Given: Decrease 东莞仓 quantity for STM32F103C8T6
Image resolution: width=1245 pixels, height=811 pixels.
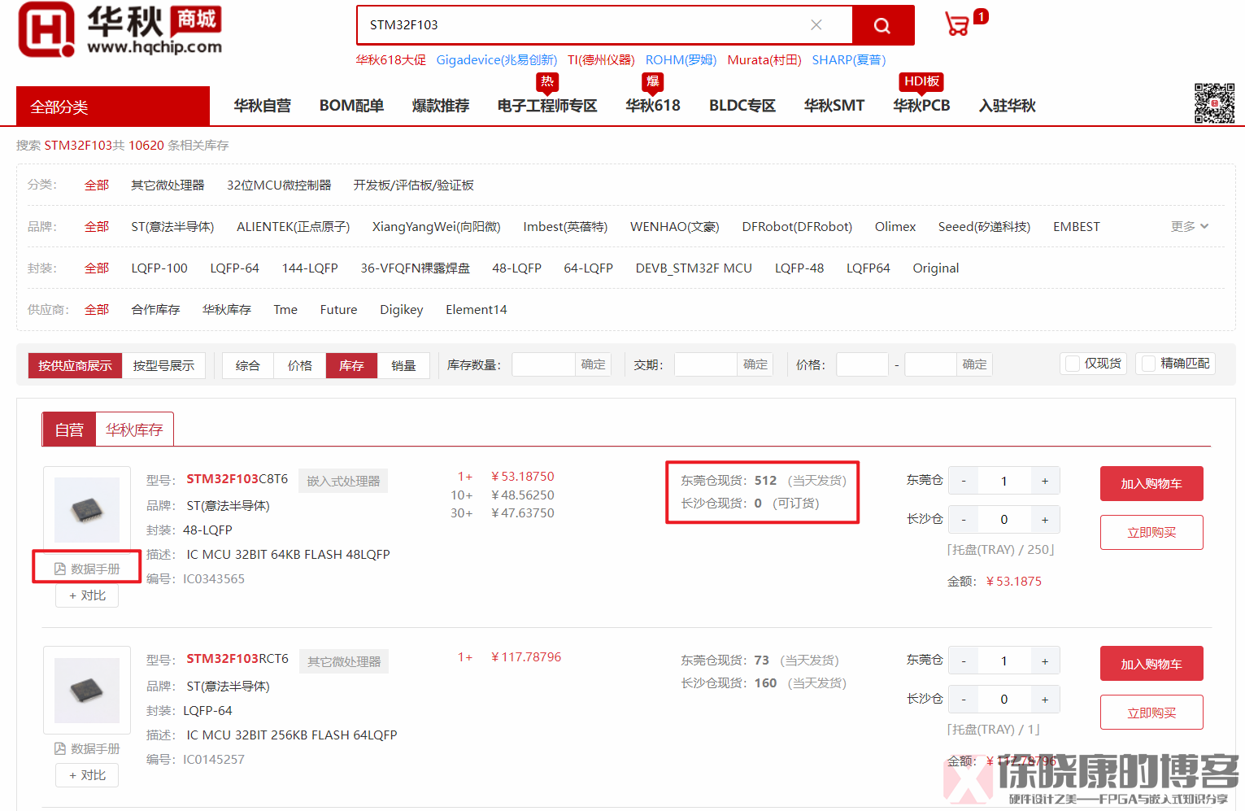Looking at the screenshot, I should pos(964,481).
